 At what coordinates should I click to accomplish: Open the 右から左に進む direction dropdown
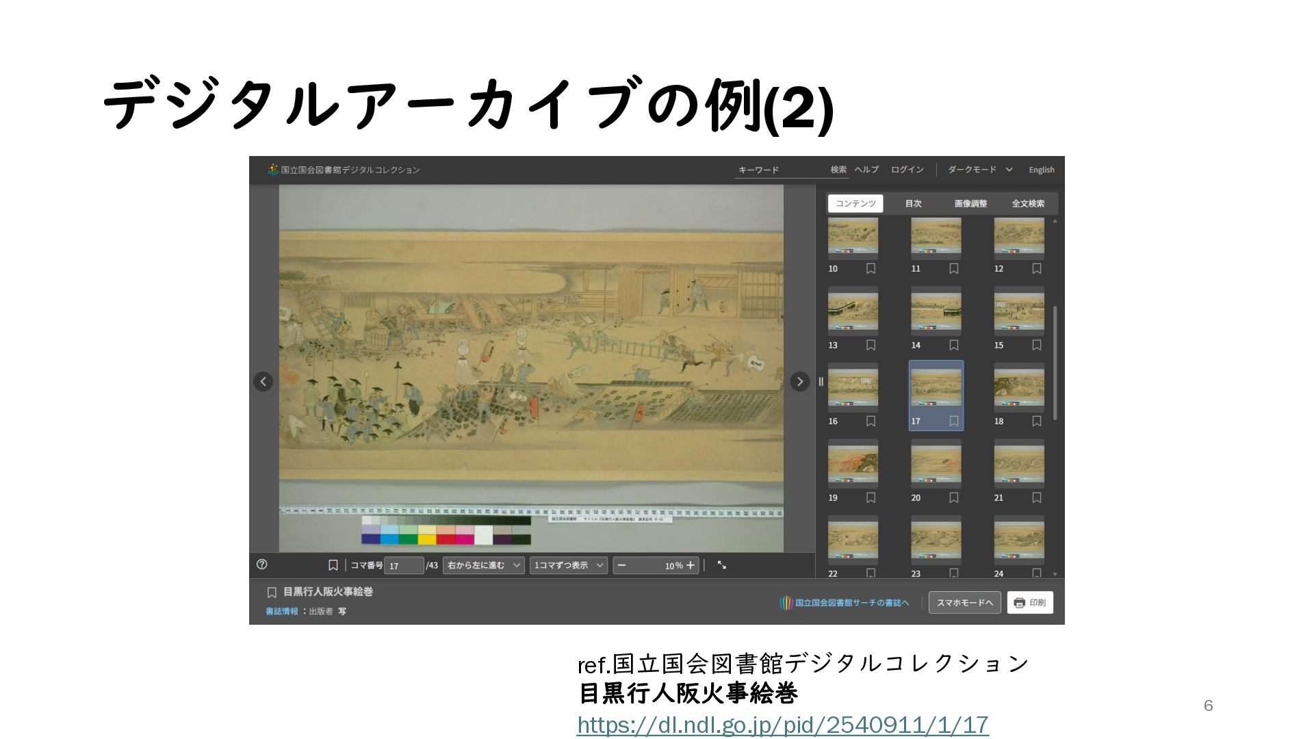[x=483, y=565]
